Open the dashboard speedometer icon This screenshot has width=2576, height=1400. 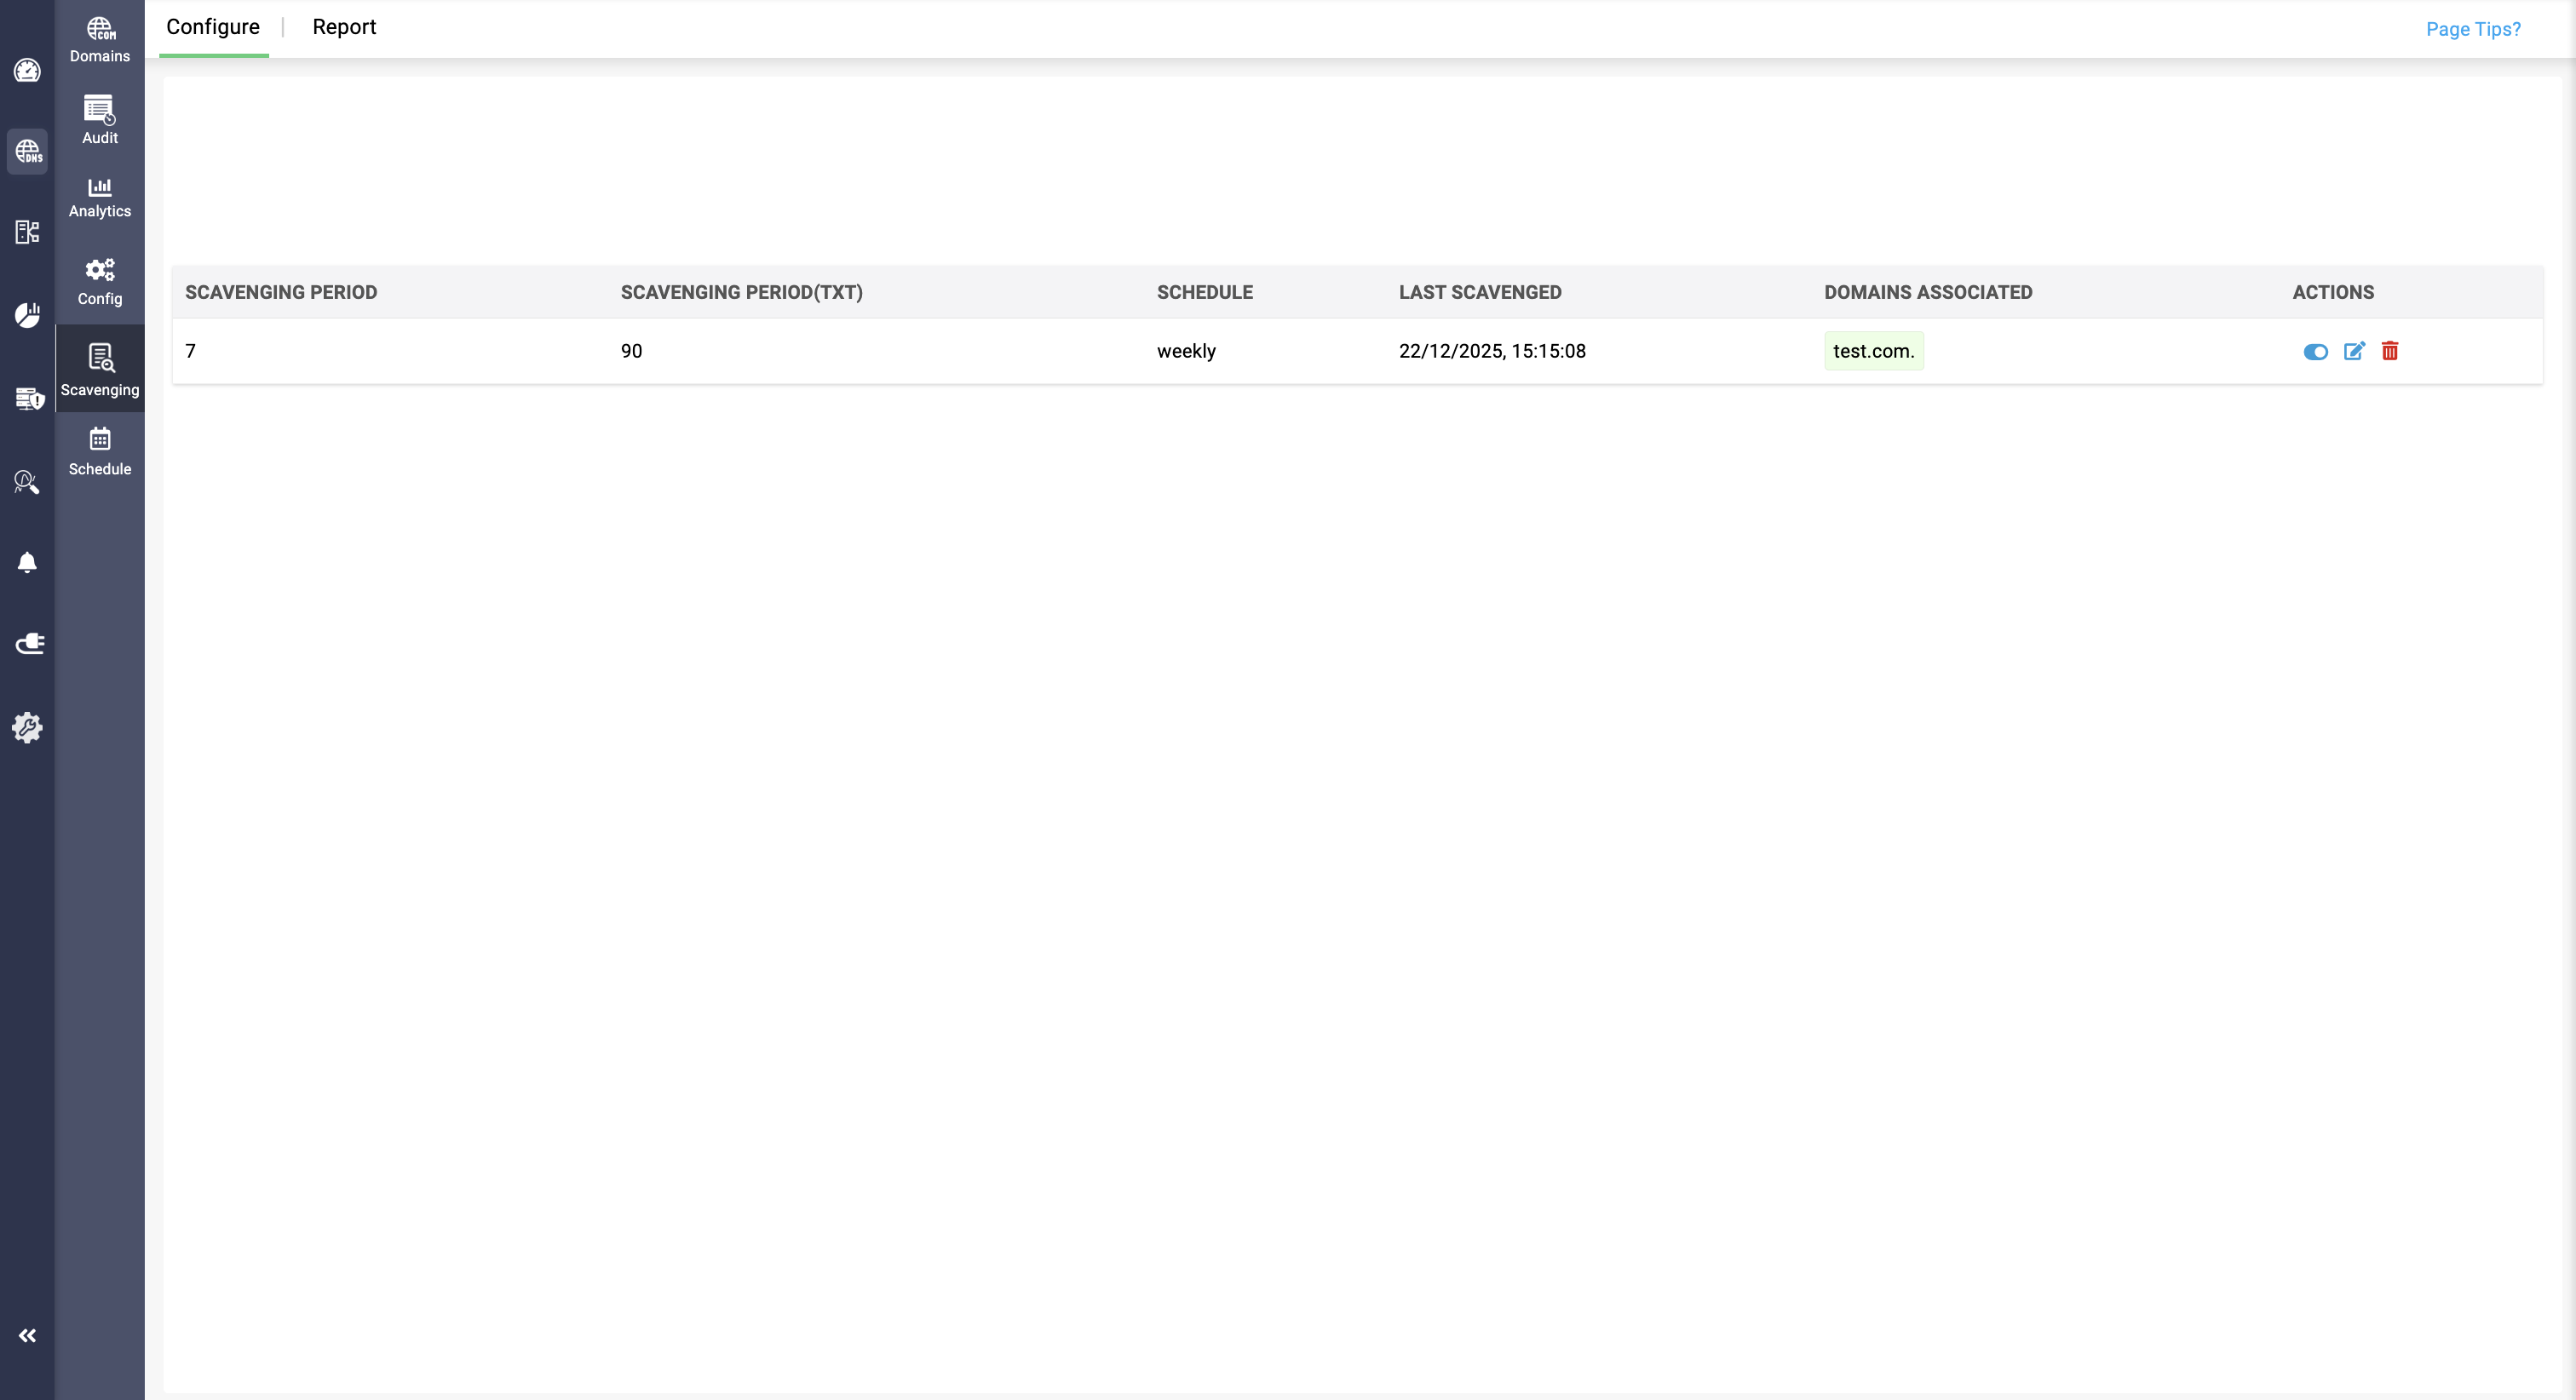tap(27, 71)
